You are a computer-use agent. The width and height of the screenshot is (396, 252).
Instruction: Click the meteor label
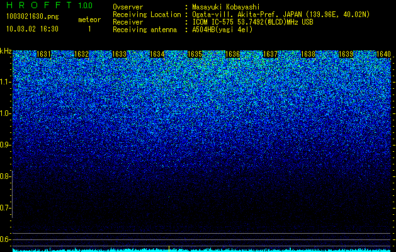click(x=89, y=20)
